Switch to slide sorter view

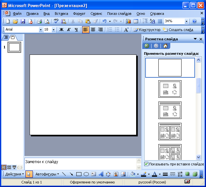[9, 167]
